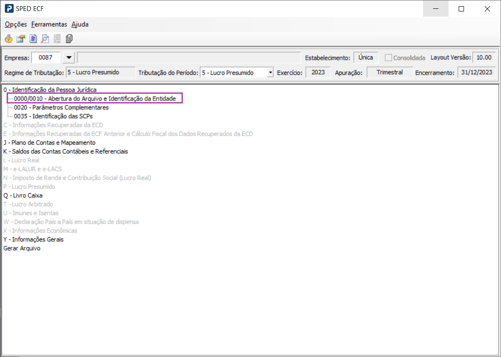Click the greyed-out table grid toolbar icon
The width and height of the screenshot is (501, 357).
[x=57, y=39]
